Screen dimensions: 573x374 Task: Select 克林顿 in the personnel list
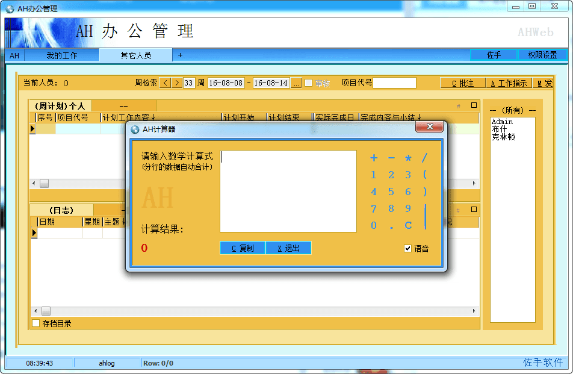504,137
